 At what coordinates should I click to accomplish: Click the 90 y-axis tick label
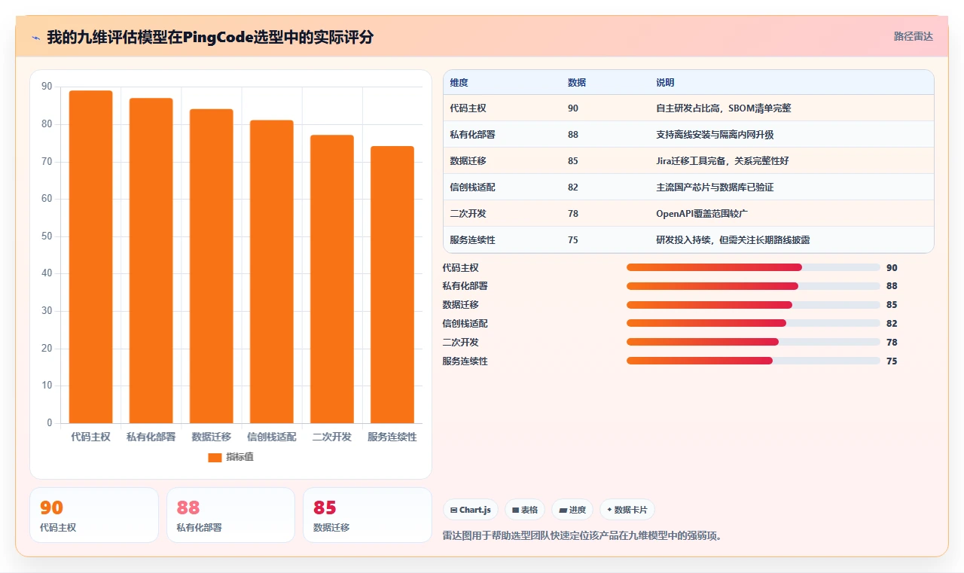tap(47, 87)
